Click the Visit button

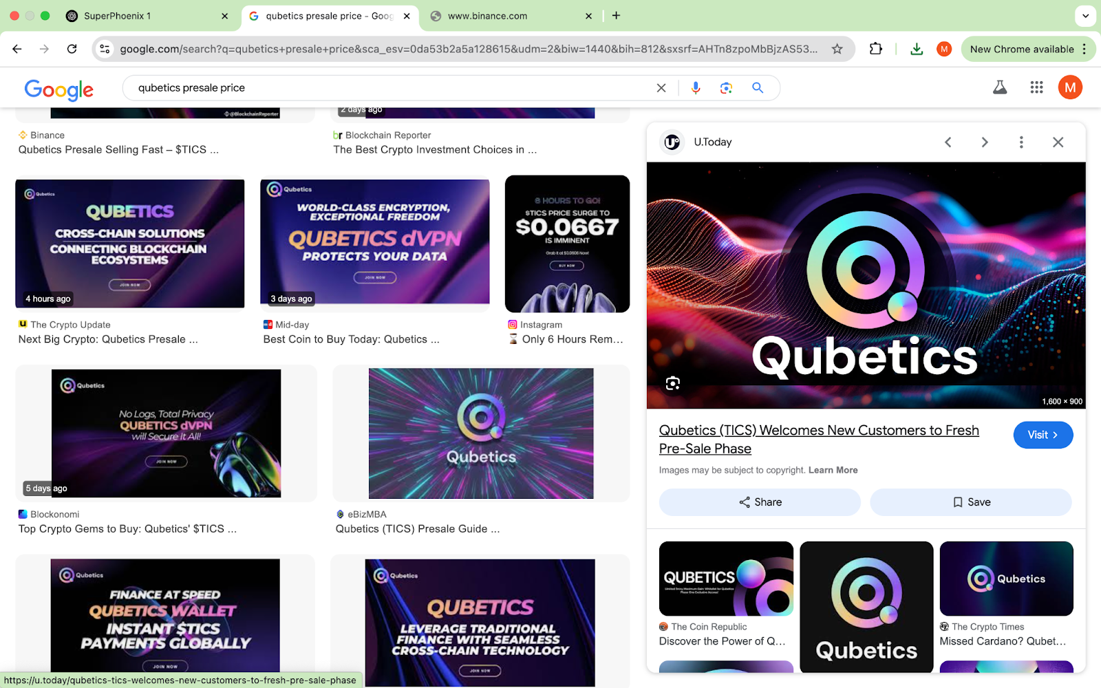[1043, 435]
